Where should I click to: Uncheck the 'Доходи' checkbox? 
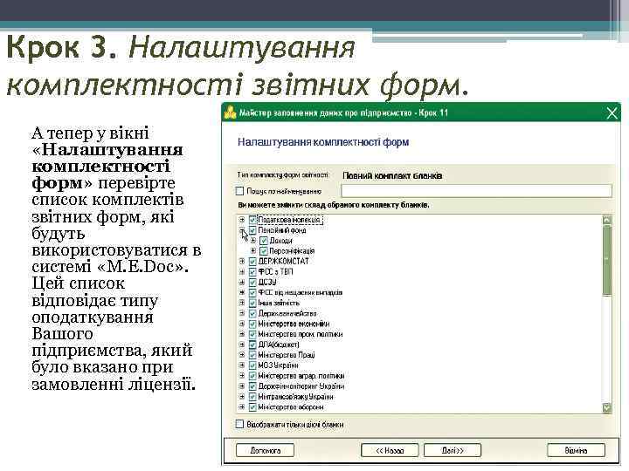tap(264, 241)
